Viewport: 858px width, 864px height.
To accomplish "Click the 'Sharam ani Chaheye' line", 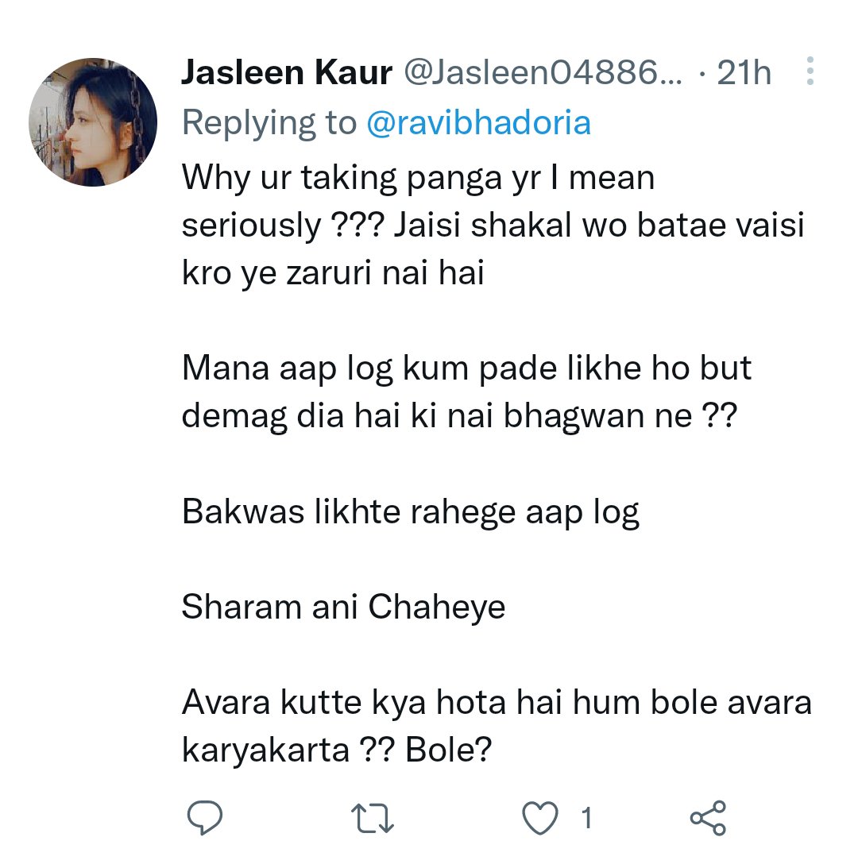I will tap(343, 607).
